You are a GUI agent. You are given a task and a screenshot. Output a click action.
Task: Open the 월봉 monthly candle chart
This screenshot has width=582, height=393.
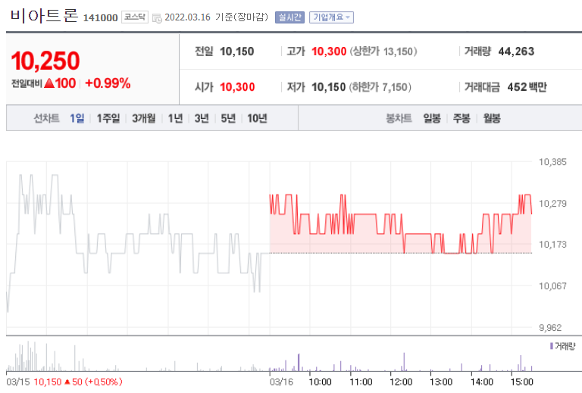pos(491,118)
